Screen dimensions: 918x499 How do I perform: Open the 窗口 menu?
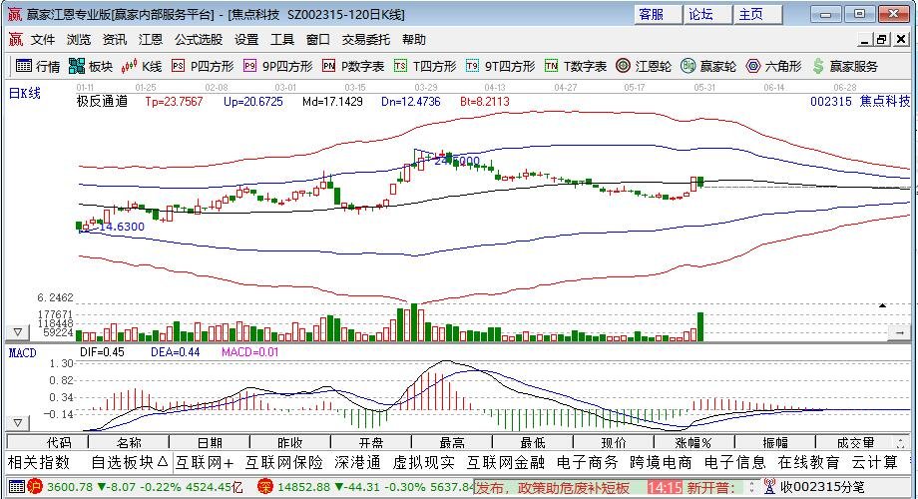(x=318, y=40)
